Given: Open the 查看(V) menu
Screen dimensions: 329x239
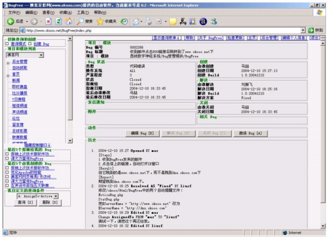Looking at the screenshot, I should pos(49,13).
